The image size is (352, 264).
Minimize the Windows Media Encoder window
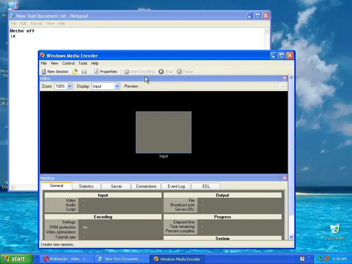274,55
